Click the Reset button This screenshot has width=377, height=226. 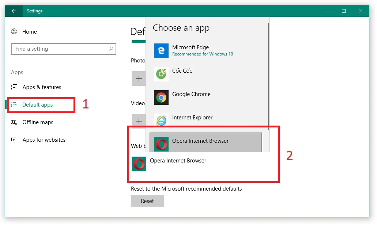(147, 201)
